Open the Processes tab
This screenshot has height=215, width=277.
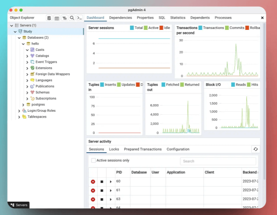pos(223,18)
